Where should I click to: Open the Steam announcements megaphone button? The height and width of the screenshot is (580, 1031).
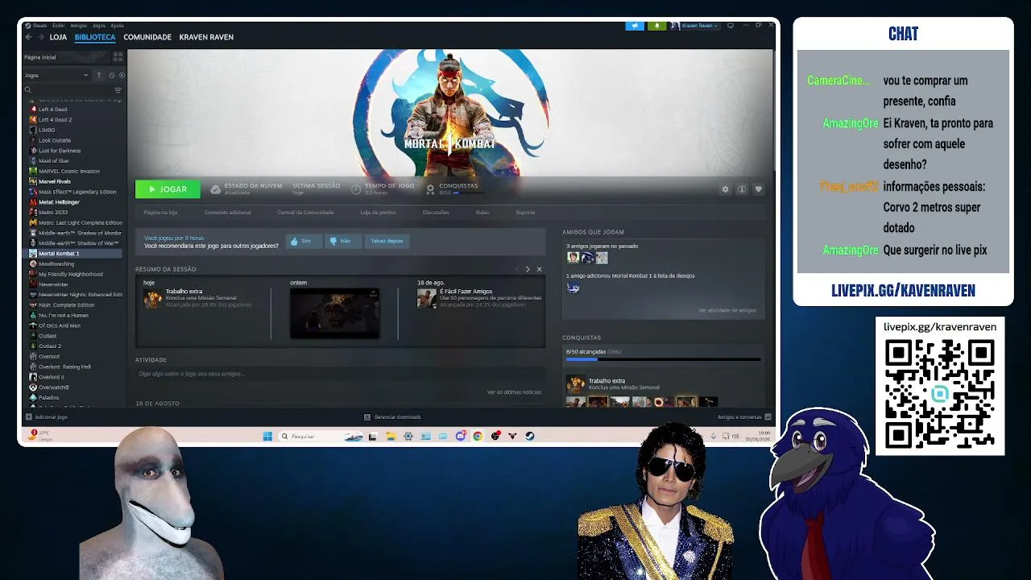click(x=635, y=26)
